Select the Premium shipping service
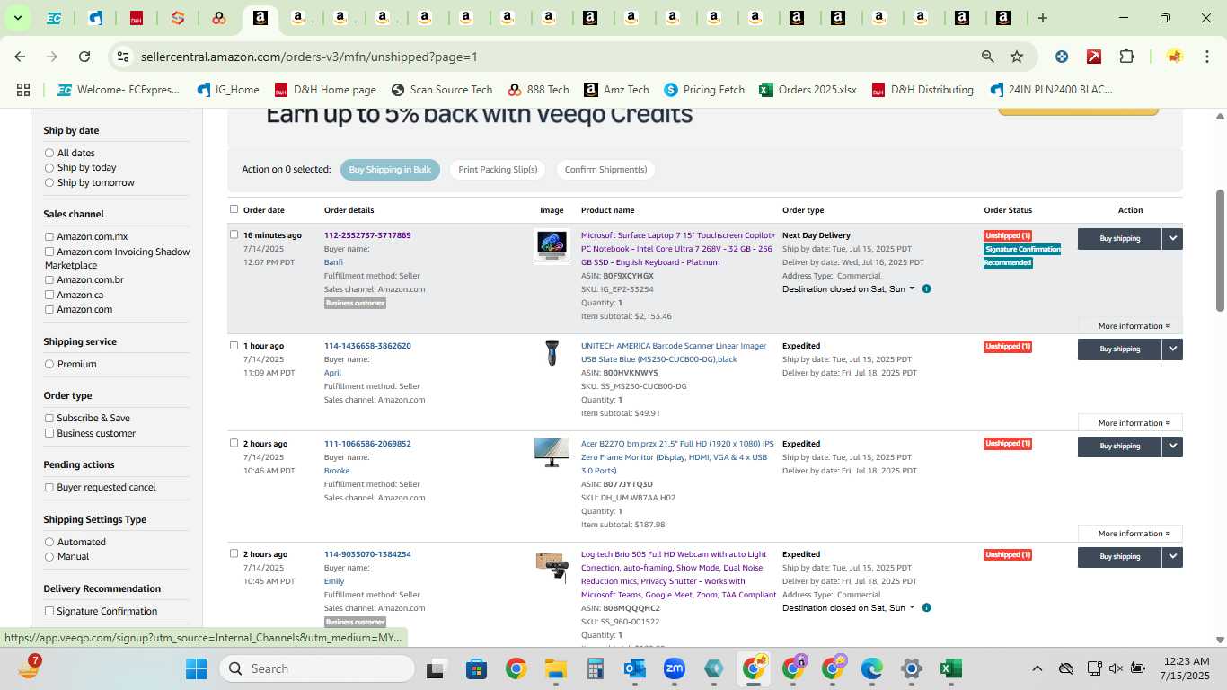The image size is (1227, 690). pyautogui.click(x=49, y=365)
